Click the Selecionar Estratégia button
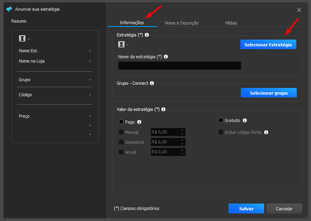Screen dimensions: 311x221 point(268,44)
